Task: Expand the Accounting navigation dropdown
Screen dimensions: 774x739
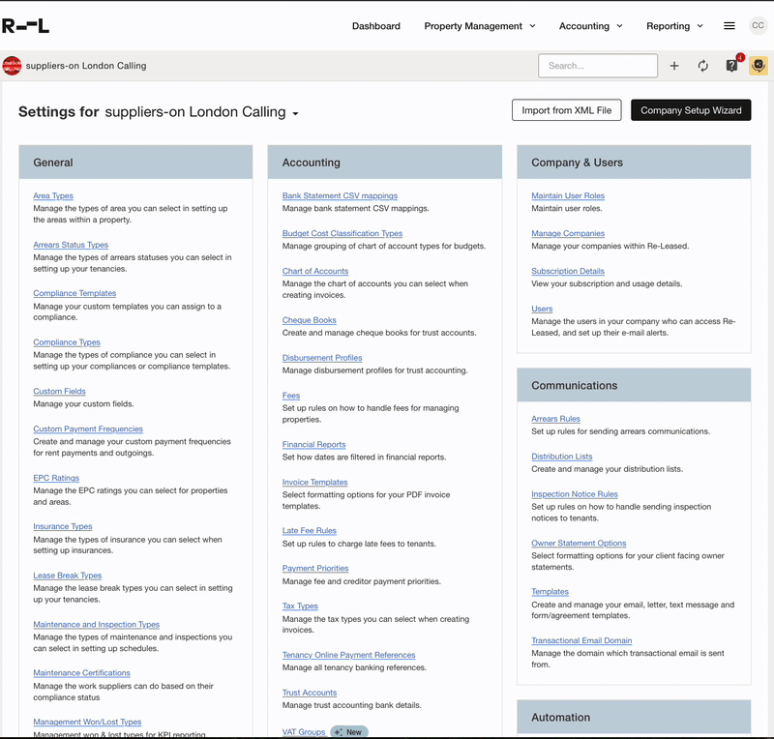Action: click(590, 26)
